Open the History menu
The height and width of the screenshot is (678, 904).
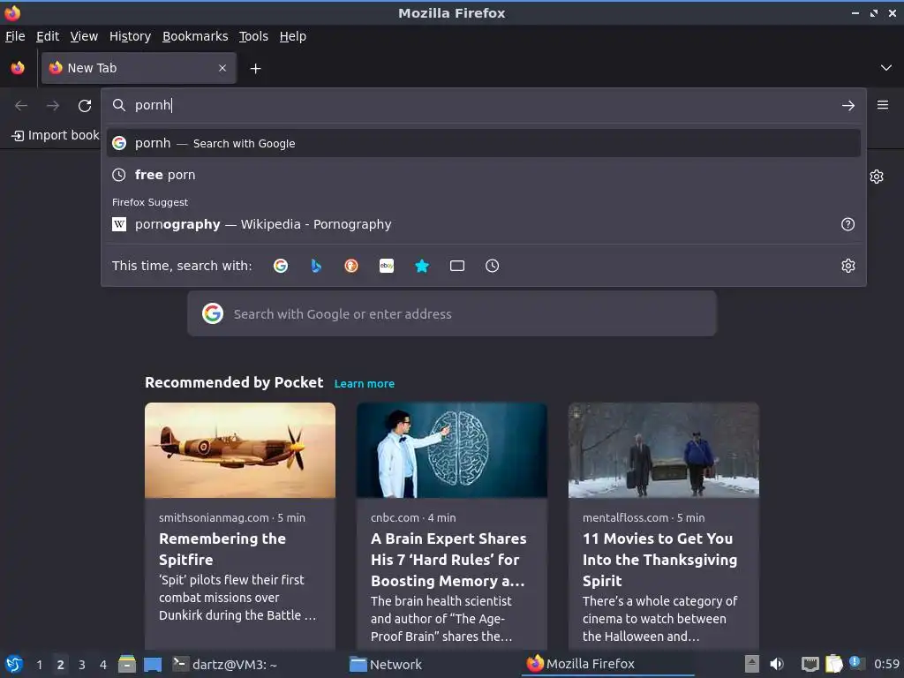[x=130, y=36]
